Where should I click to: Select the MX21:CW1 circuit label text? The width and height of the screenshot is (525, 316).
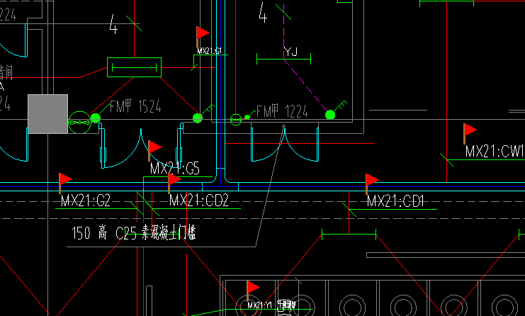(495, 152)
